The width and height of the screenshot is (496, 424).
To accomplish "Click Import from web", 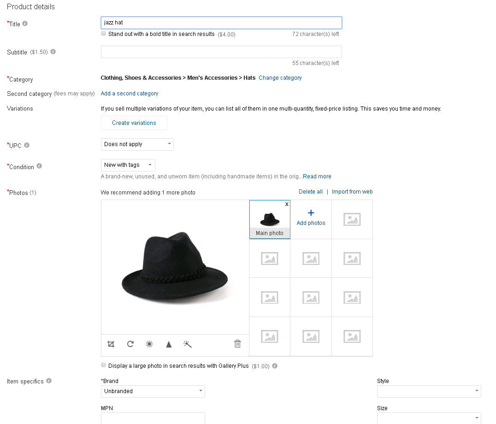I will pos(352,191).
